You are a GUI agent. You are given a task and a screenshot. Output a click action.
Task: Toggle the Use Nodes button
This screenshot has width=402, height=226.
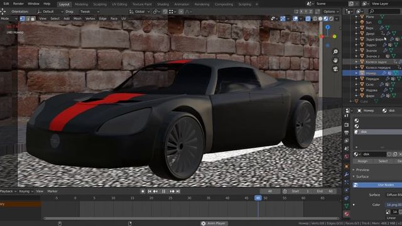point(377,185)
